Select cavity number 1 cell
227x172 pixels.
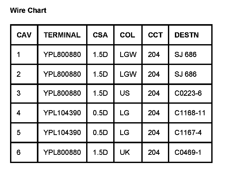19,55
